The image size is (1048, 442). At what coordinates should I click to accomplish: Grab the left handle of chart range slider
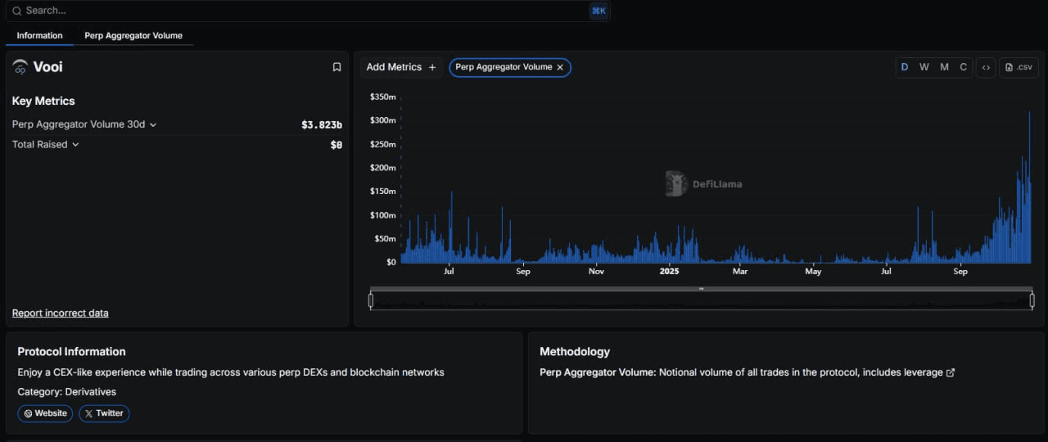[x=371, y=300]
